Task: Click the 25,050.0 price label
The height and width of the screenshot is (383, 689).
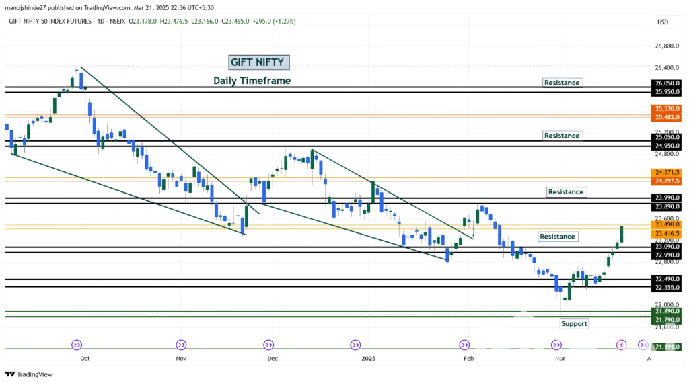Action: pyautogui.click(x=667, y=137)
